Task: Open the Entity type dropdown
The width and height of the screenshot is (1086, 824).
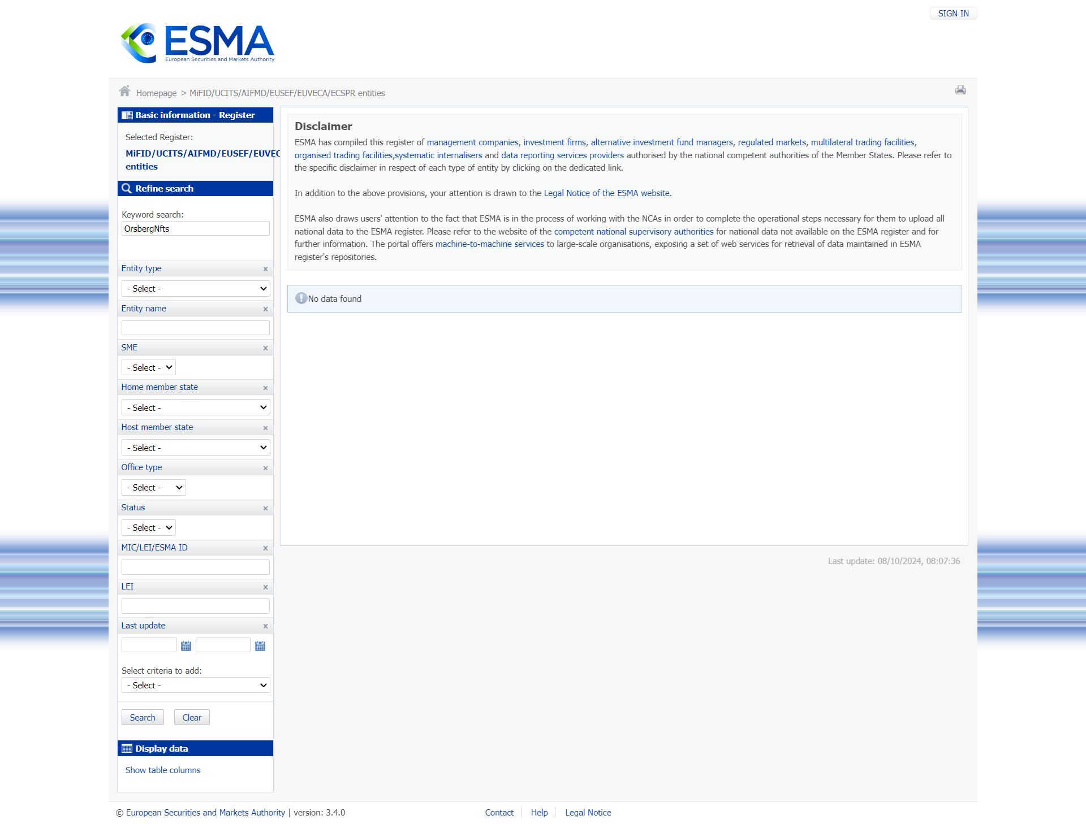Action: pos(196,289)
